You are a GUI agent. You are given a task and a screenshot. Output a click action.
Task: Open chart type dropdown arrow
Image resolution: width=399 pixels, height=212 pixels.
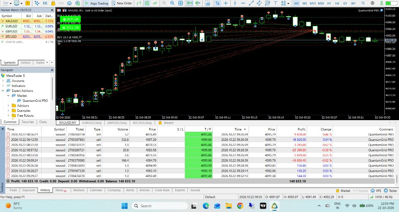click(x=10, y=3)
